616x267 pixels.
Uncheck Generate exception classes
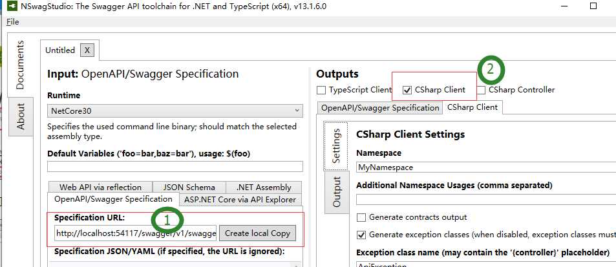click(x=361, y=235)
